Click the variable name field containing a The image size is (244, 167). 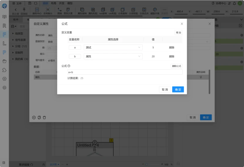pyautogui.click(x=75, y=47)
